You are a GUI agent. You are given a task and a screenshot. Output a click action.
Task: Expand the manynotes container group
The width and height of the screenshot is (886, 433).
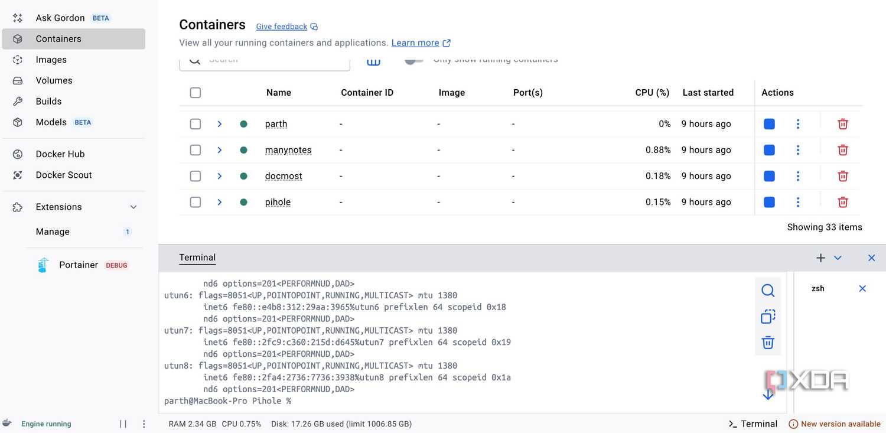[x=219, y=150]
